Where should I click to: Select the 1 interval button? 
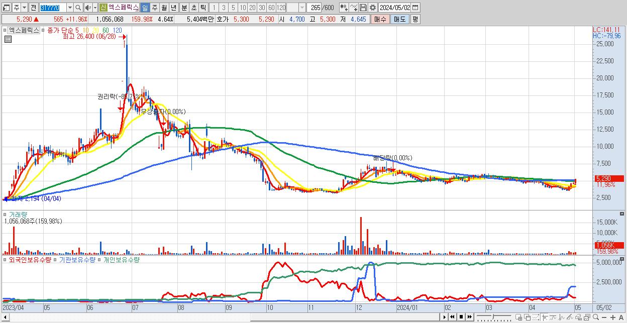214,8
